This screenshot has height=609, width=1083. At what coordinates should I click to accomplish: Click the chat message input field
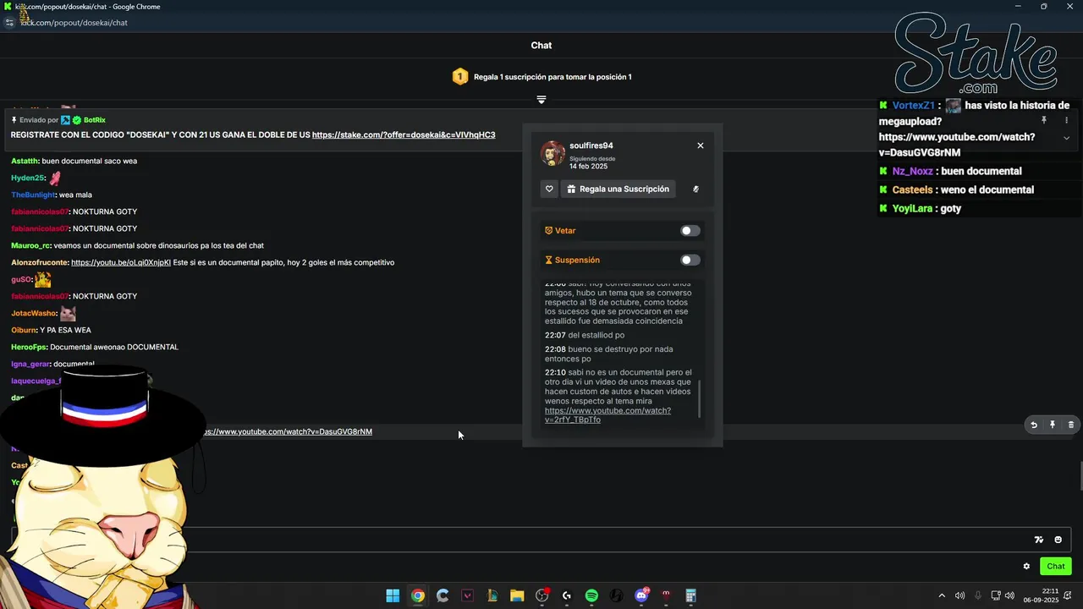(x=541, y=540)
